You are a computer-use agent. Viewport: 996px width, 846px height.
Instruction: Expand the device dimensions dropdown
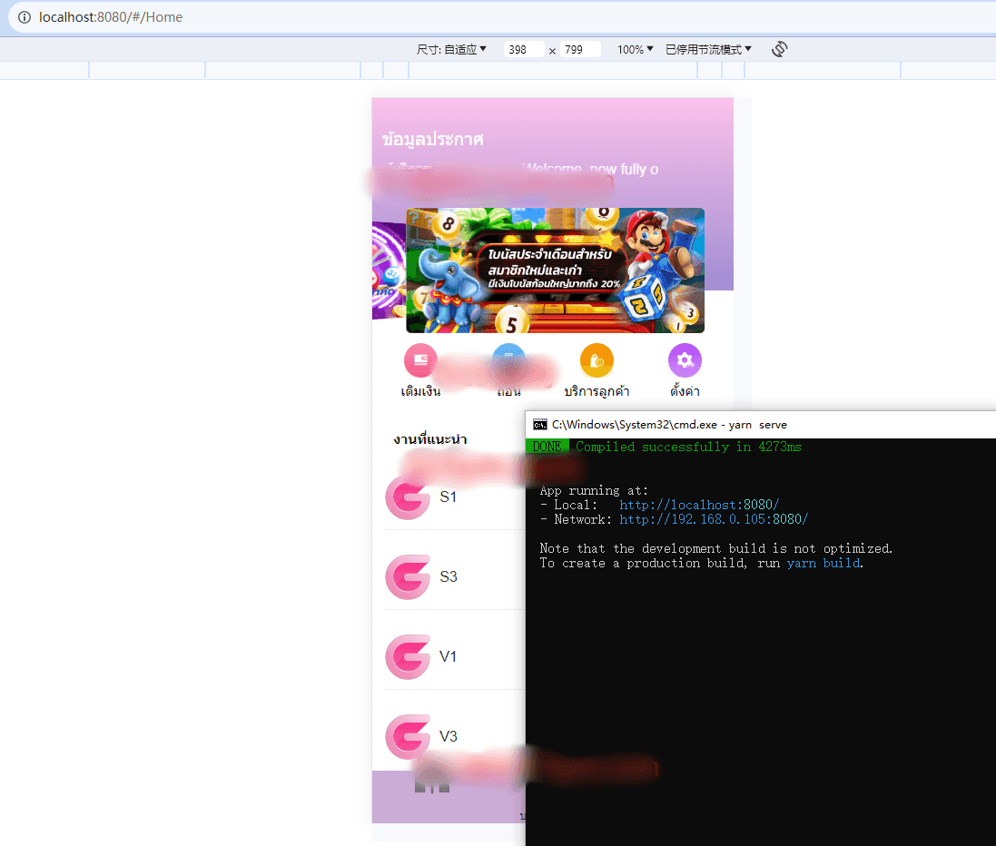(x=451, y=50)
